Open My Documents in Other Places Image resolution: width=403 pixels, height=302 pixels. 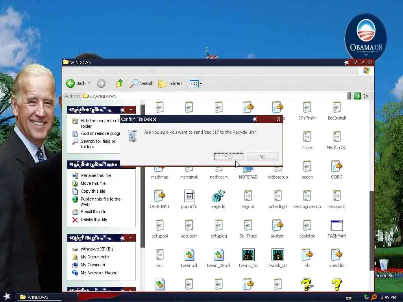[91, 257]
